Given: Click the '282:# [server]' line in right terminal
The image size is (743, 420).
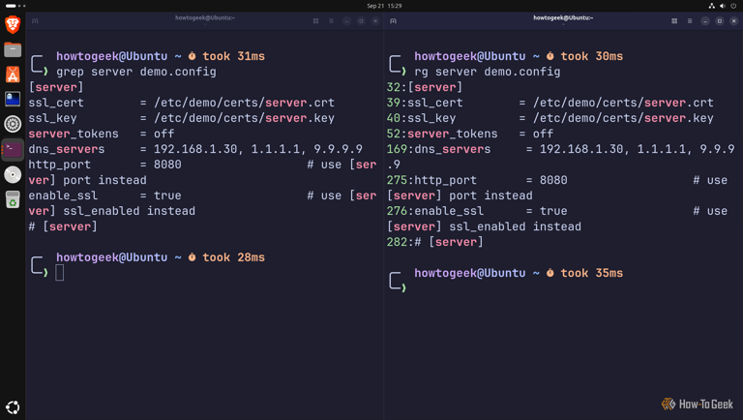Looking at the screenshot, I should [435, 242].
